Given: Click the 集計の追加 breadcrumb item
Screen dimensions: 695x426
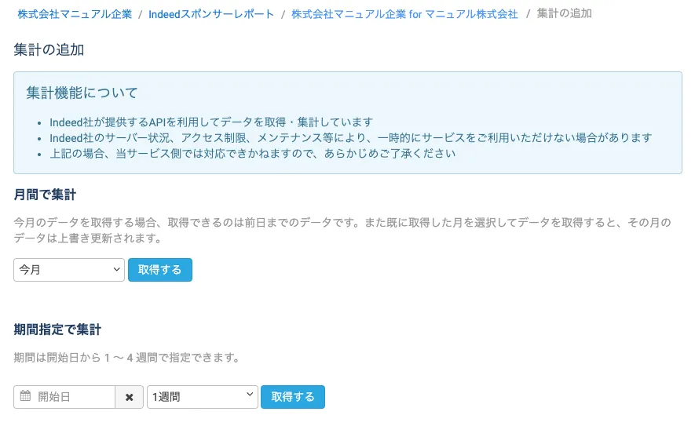Looking at the screenshot, I should (565, 14).
